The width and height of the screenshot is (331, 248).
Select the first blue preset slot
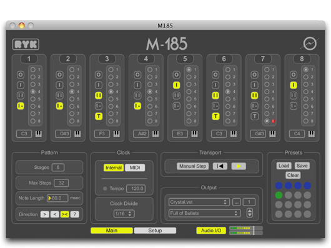(279, 186)
